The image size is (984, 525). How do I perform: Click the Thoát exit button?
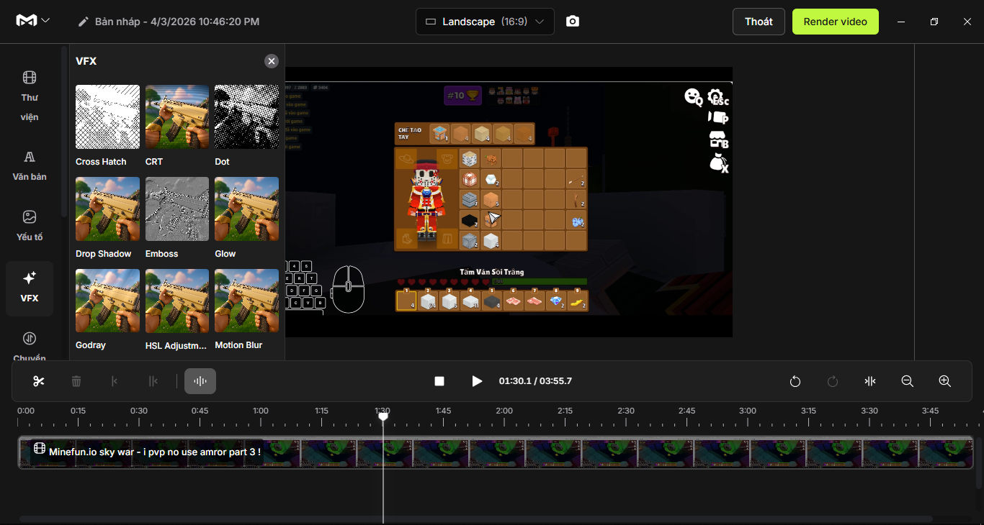[x=759, y=22]
